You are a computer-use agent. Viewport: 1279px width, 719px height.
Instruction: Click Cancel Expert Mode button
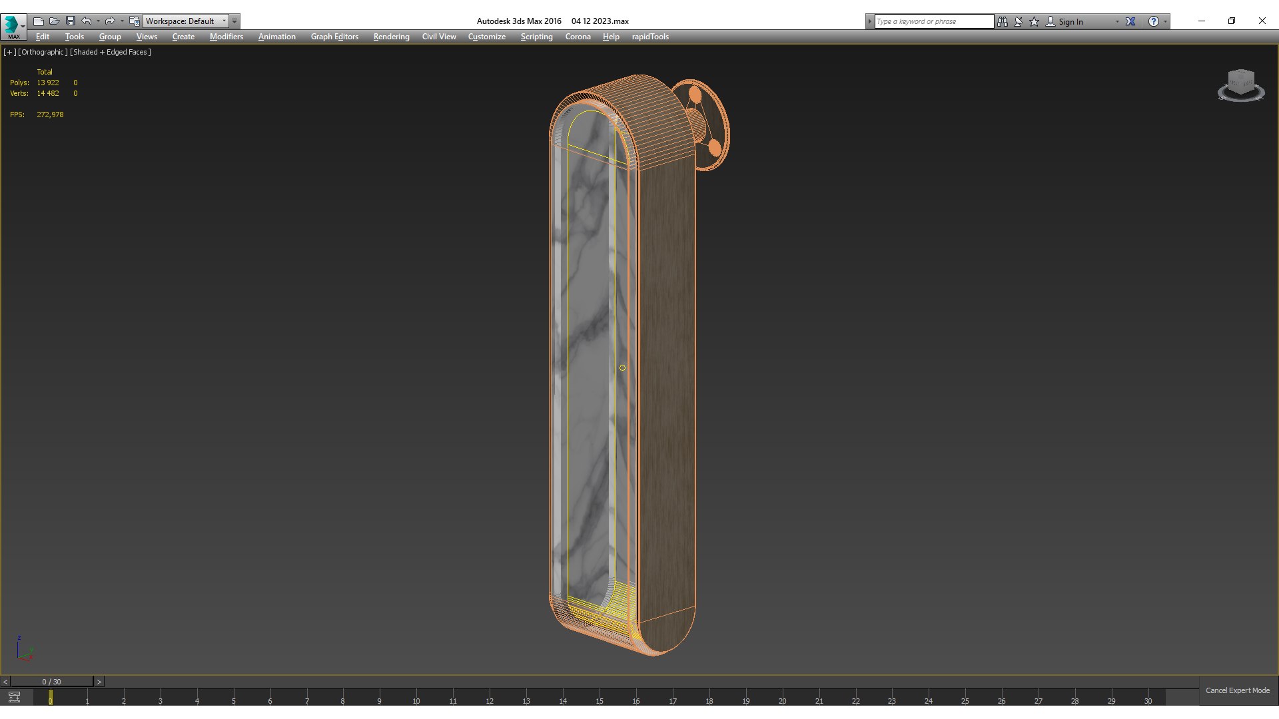[1237, 690]
